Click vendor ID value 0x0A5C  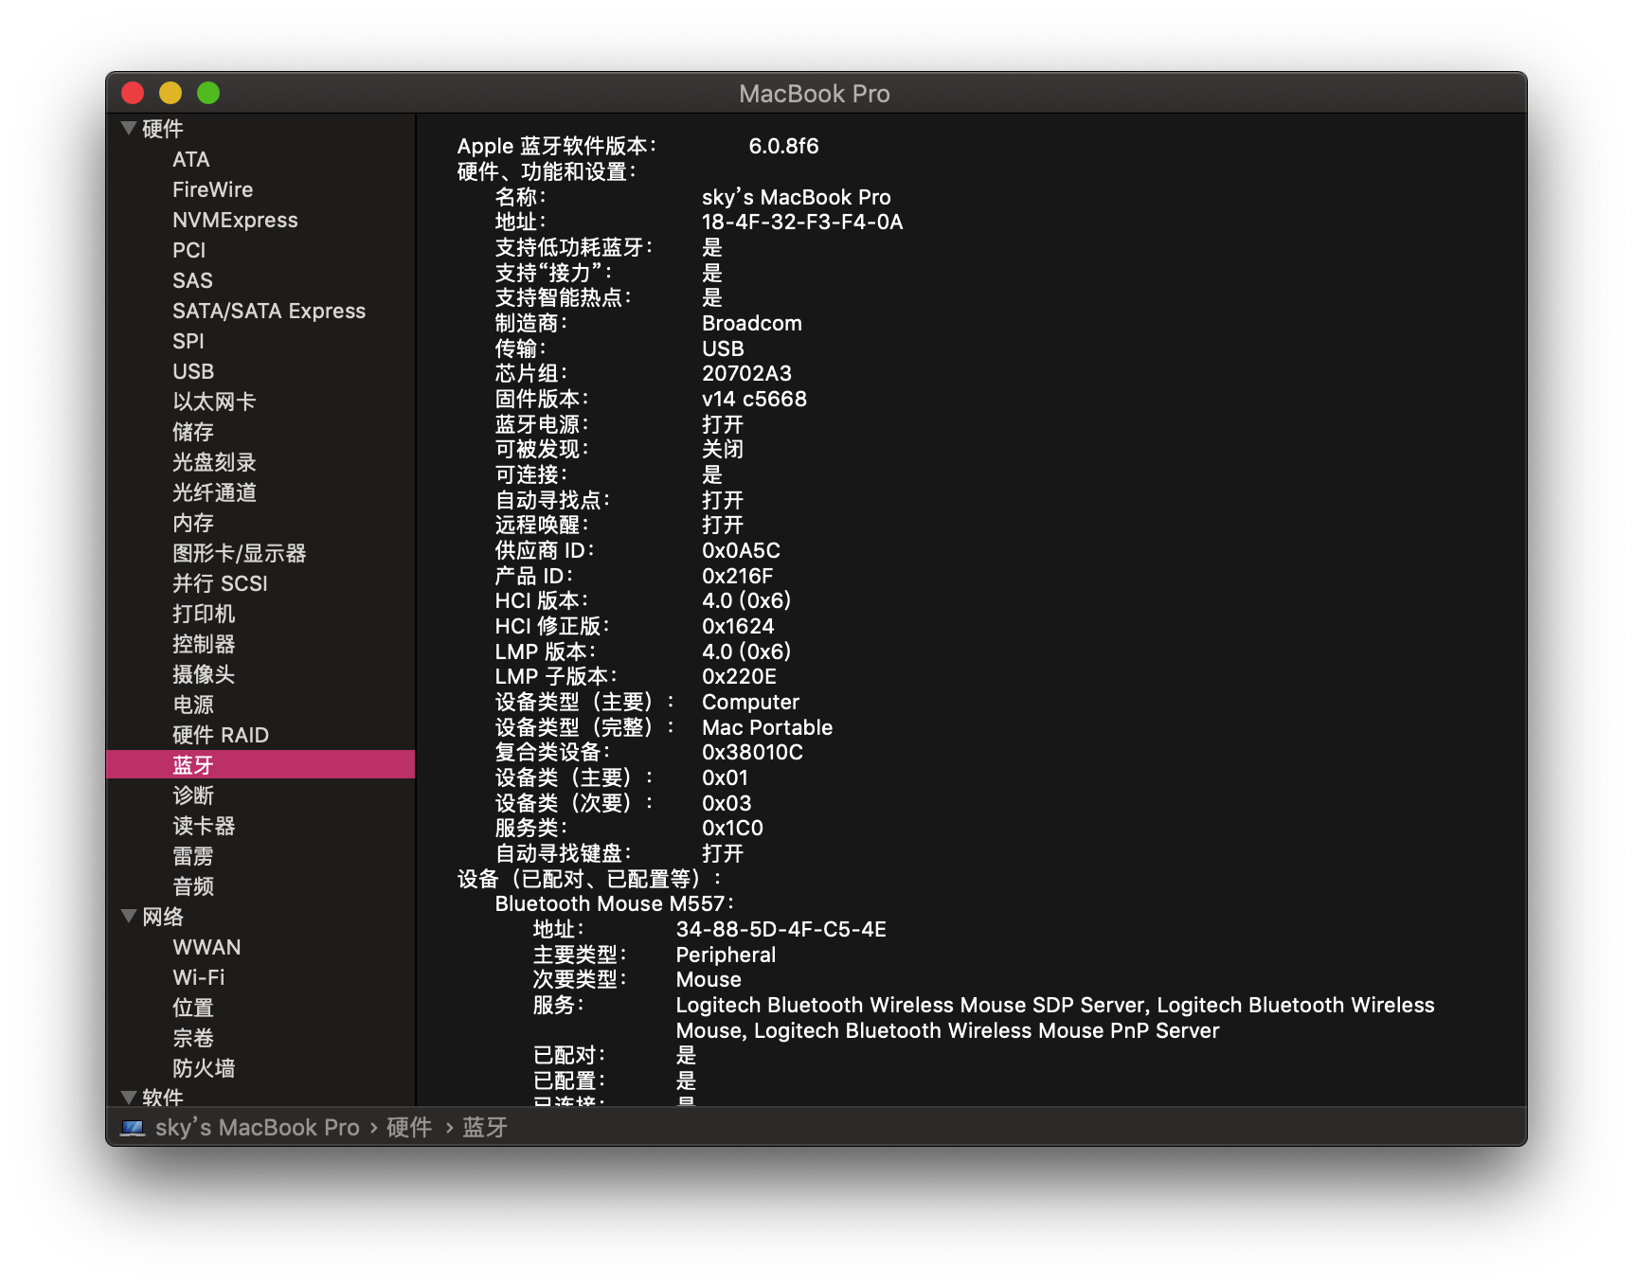(x=741, y=550)
